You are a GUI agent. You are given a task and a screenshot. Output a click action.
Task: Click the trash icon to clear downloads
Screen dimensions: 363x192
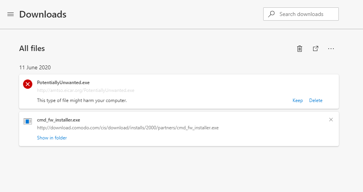click(x=299, y=49)
